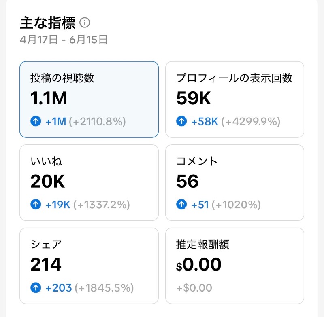The width and height of the screenshot is (324, 317).
Task: Select the 投稿の視聴数 metric card
Action: pyautogui.click(x=89, y=99)
